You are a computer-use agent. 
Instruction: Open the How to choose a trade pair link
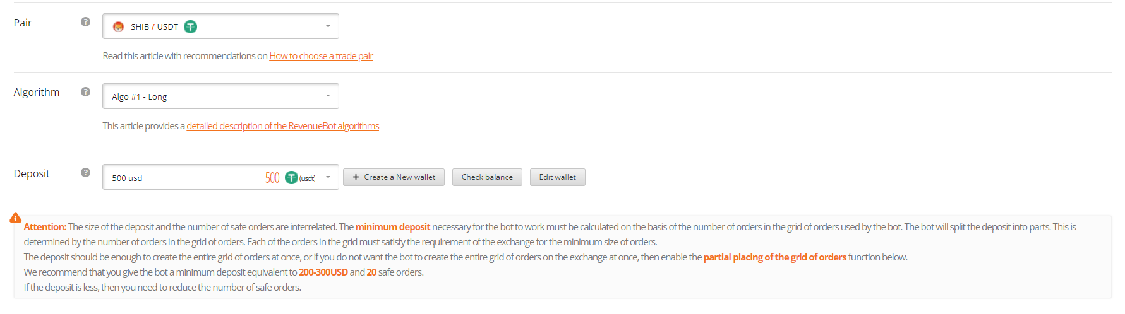pos(321,56)
